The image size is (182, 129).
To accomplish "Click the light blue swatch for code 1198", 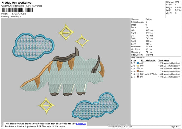I will [138, 68].
